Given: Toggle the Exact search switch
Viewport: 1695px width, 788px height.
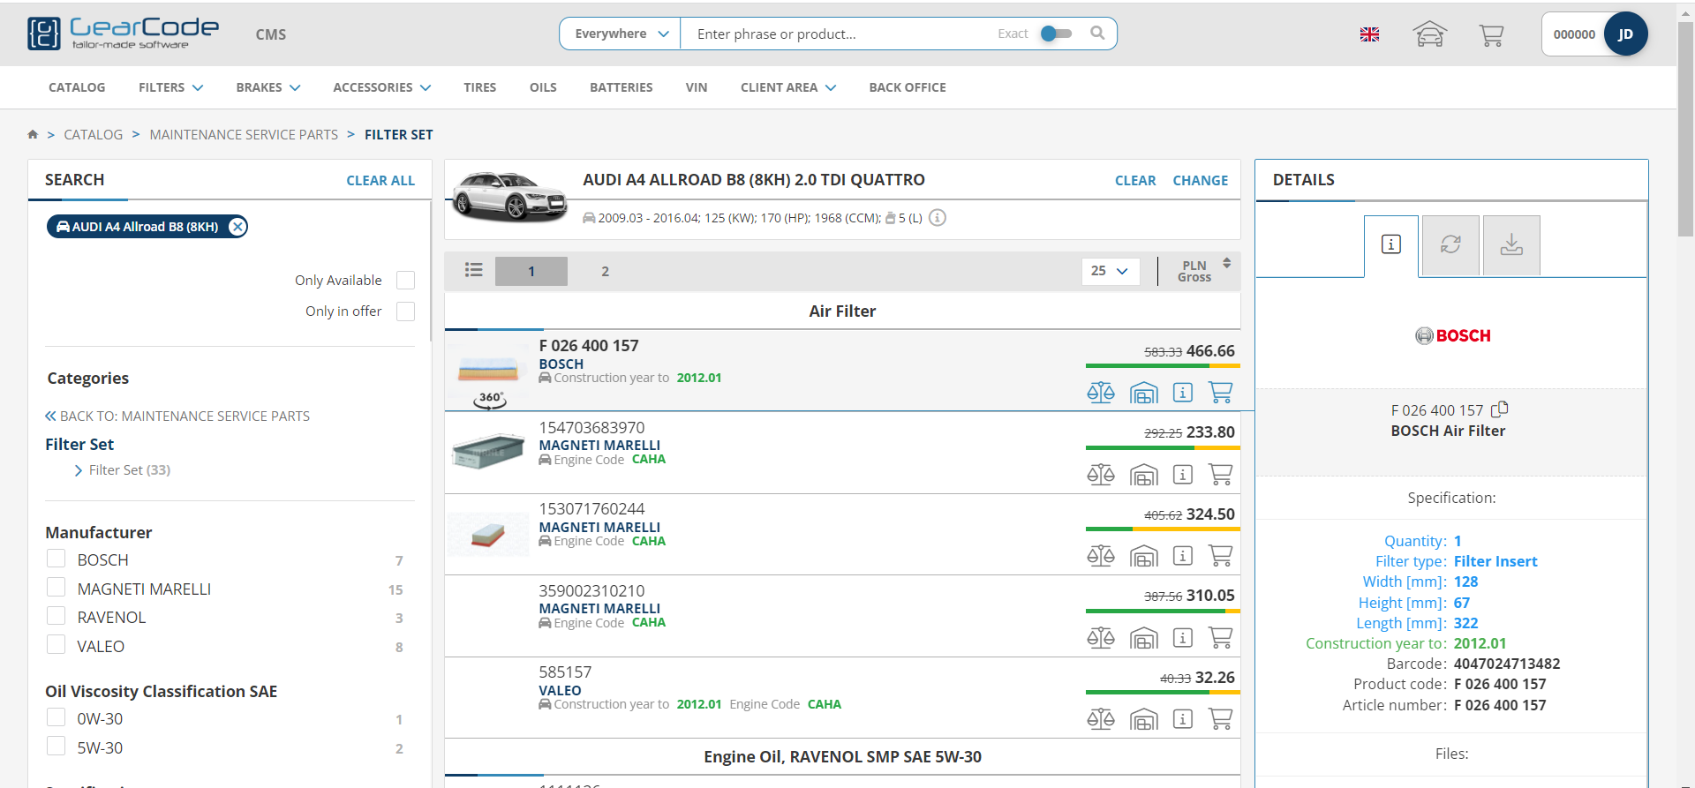Looking at the screenshot, I should (x=1056, y=34).
